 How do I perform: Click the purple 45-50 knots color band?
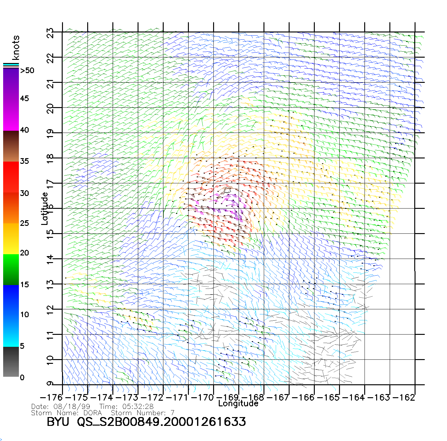[11, 83]
